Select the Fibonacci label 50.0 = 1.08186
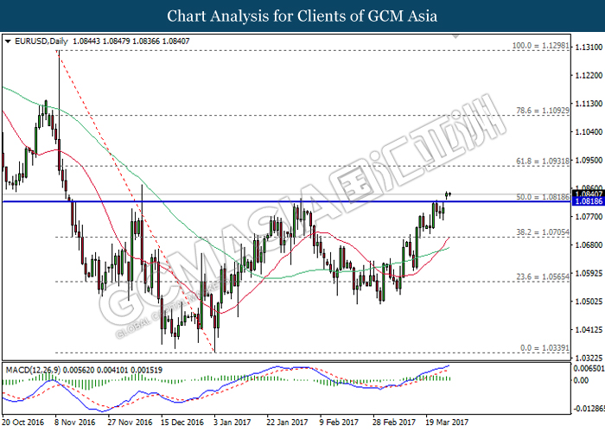The height and width of the screenshot is (432, 605). click(x=543, y=197)
